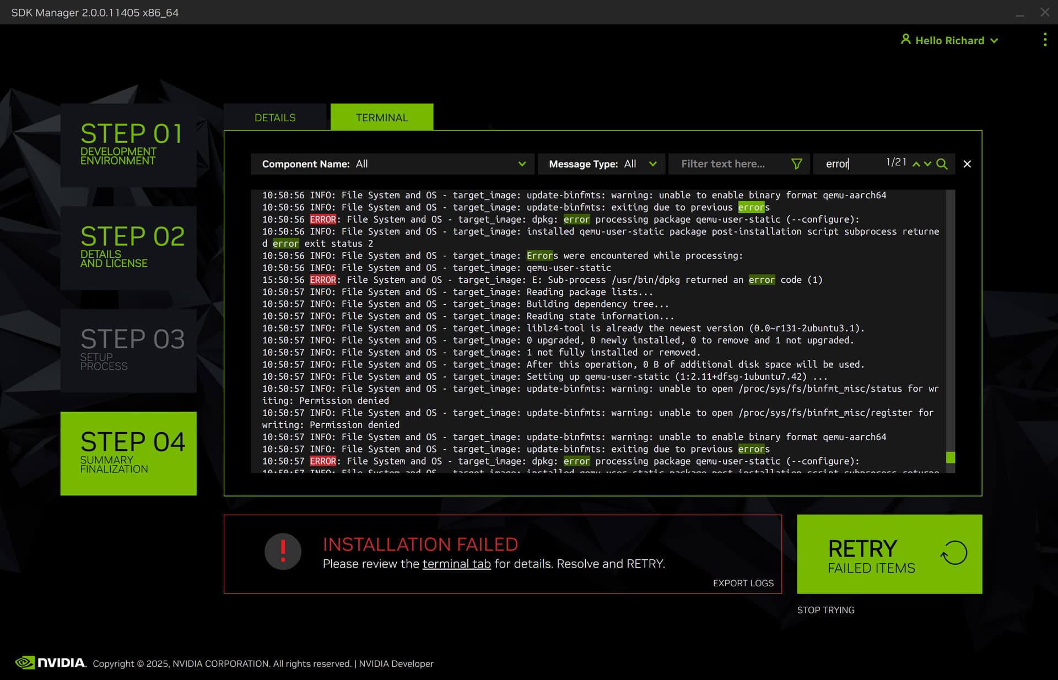
Task: Click the red installation failed warning icon
Action: click(283, 552)
